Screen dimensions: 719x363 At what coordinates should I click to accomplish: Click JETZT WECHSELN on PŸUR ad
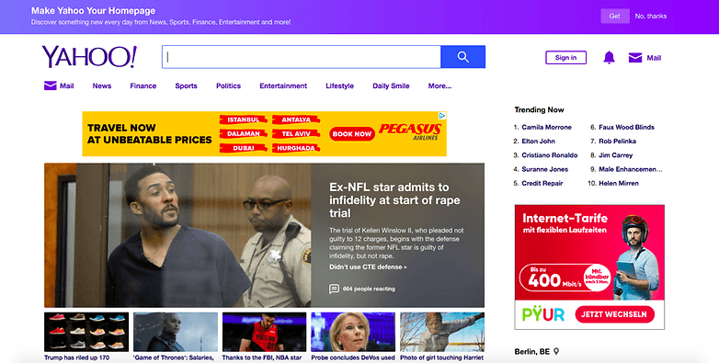tap(614, 314)
